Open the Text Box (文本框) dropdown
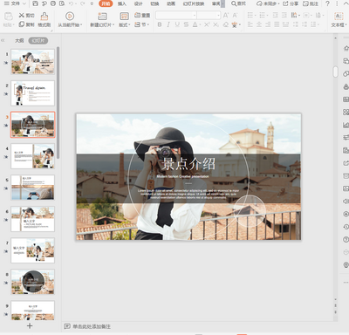This screenshot has height=335, width=349. click(x=339, y=25)
